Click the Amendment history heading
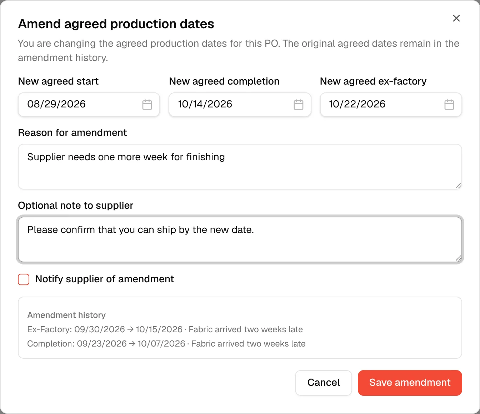This screenshot has width=480, height=414. tap(66, 315)
